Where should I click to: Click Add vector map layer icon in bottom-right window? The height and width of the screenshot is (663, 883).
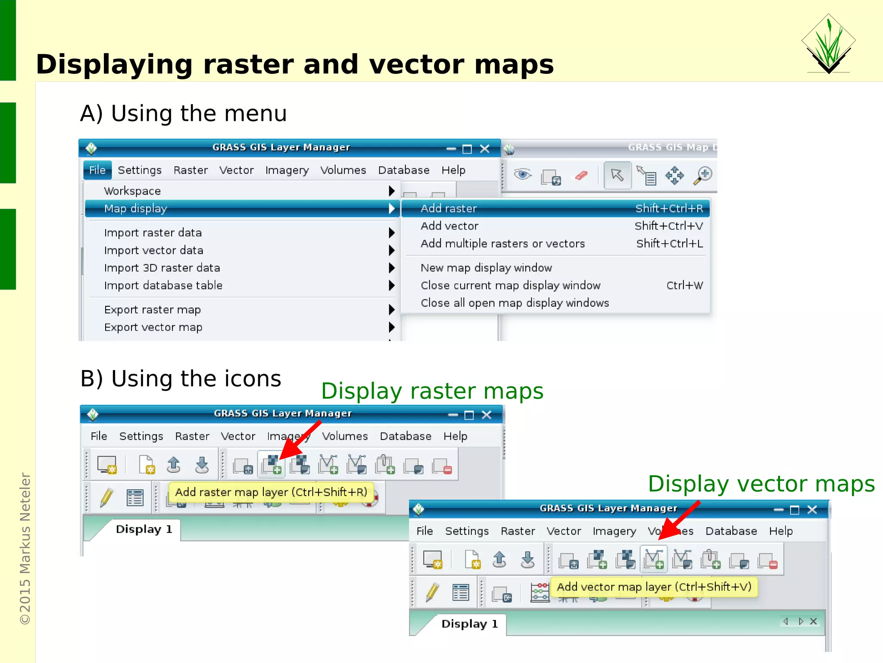point(654,559)
